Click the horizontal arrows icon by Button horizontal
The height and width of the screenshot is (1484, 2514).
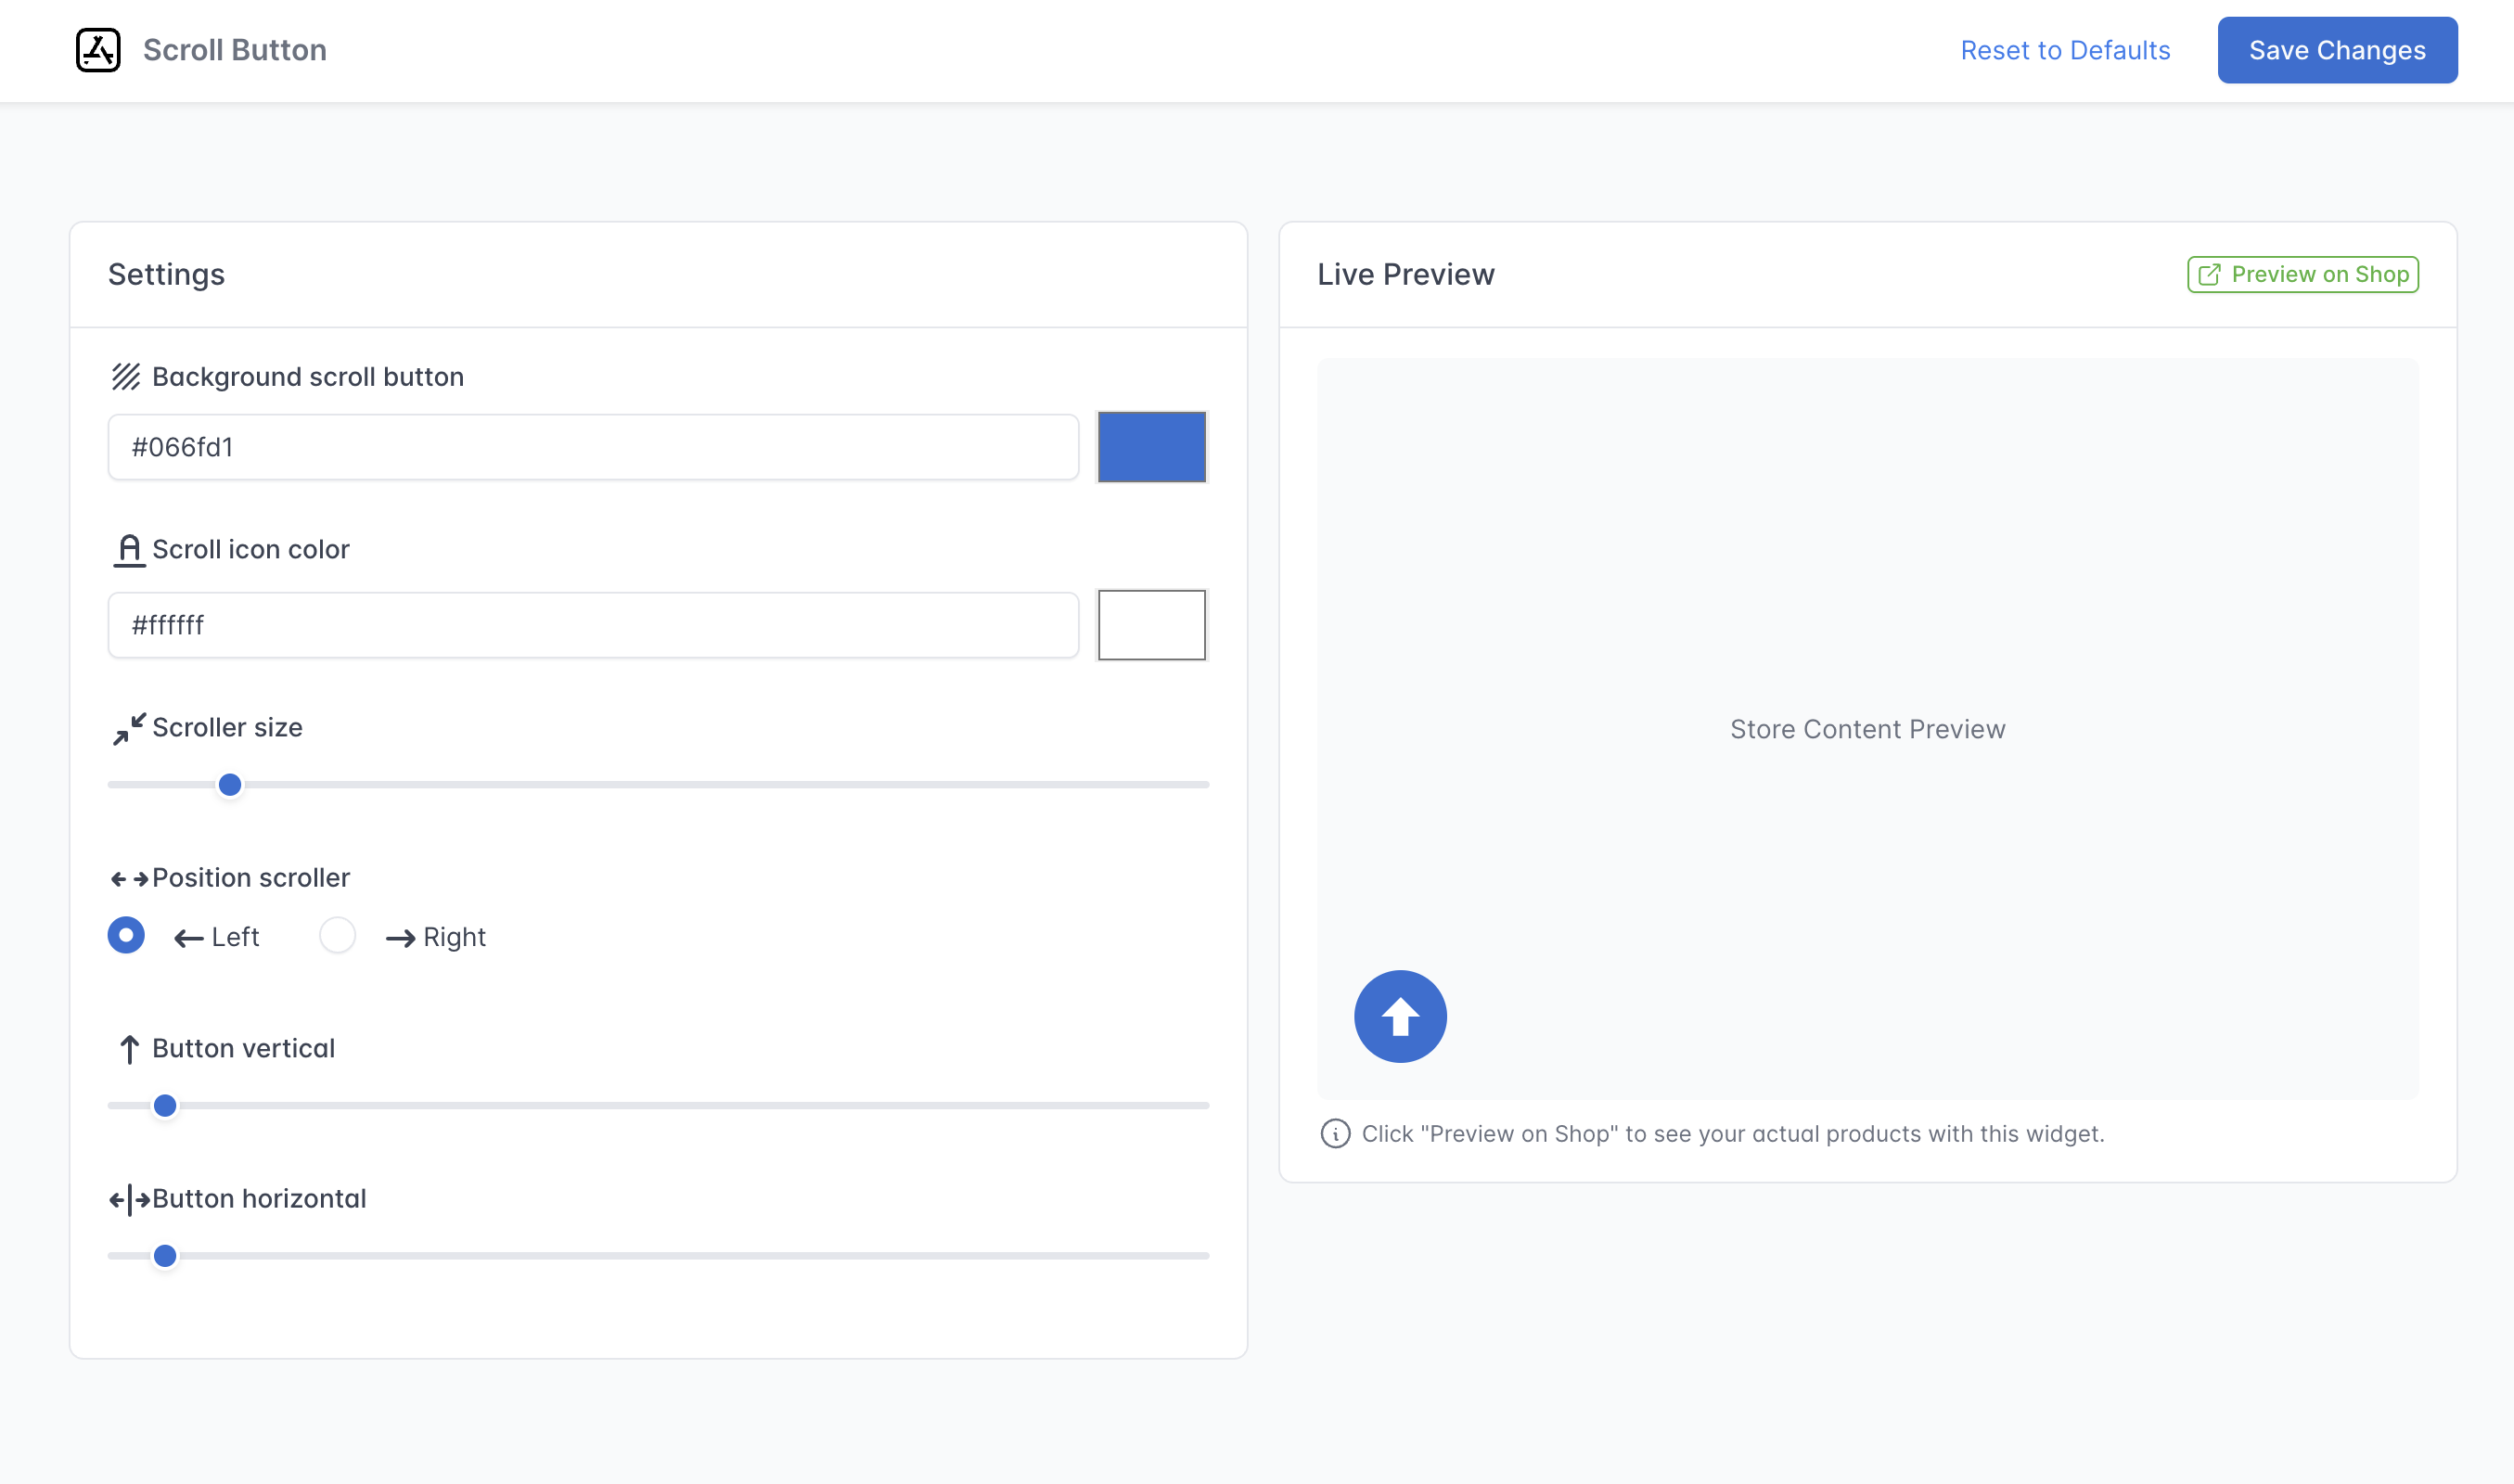point(129,1199)
